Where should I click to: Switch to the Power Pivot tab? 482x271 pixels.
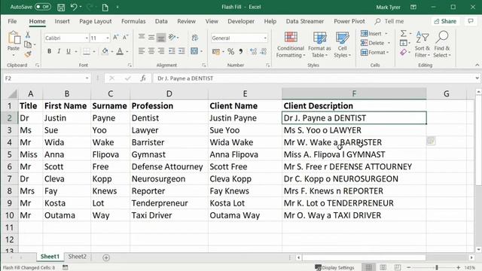pyautogui.click(x=349, y=21)
